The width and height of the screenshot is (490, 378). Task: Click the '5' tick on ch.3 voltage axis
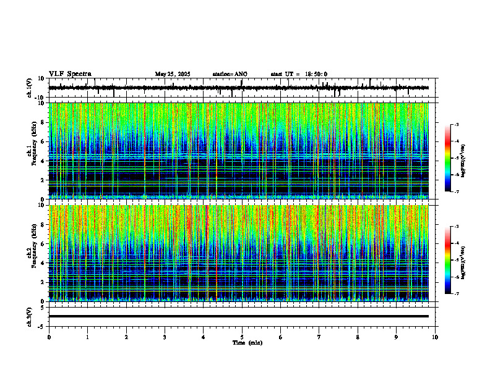tap(43, 308)
